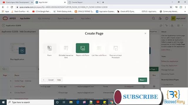Bookmark this page with the star icon
Screen dimensions: 188x105
(171, 7)
